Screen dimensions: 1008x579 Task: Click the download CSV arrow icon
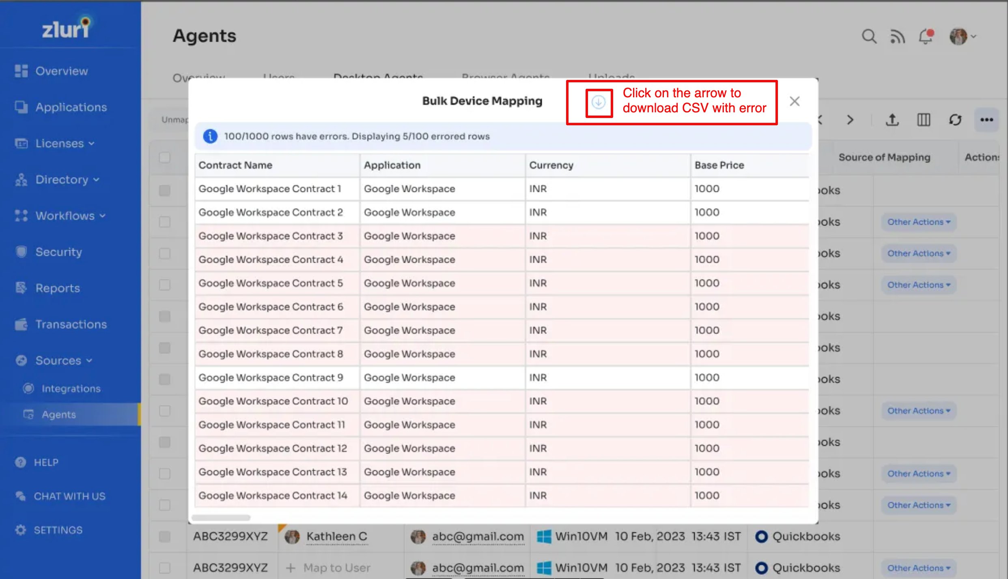coord(599,102)
